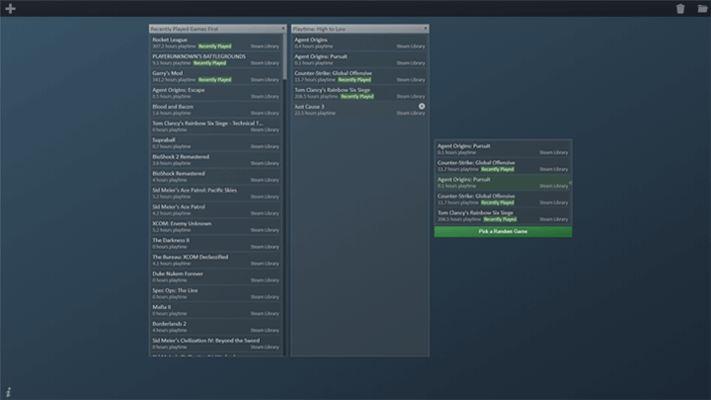Click the plus icon to add a list

coord(10,9)
